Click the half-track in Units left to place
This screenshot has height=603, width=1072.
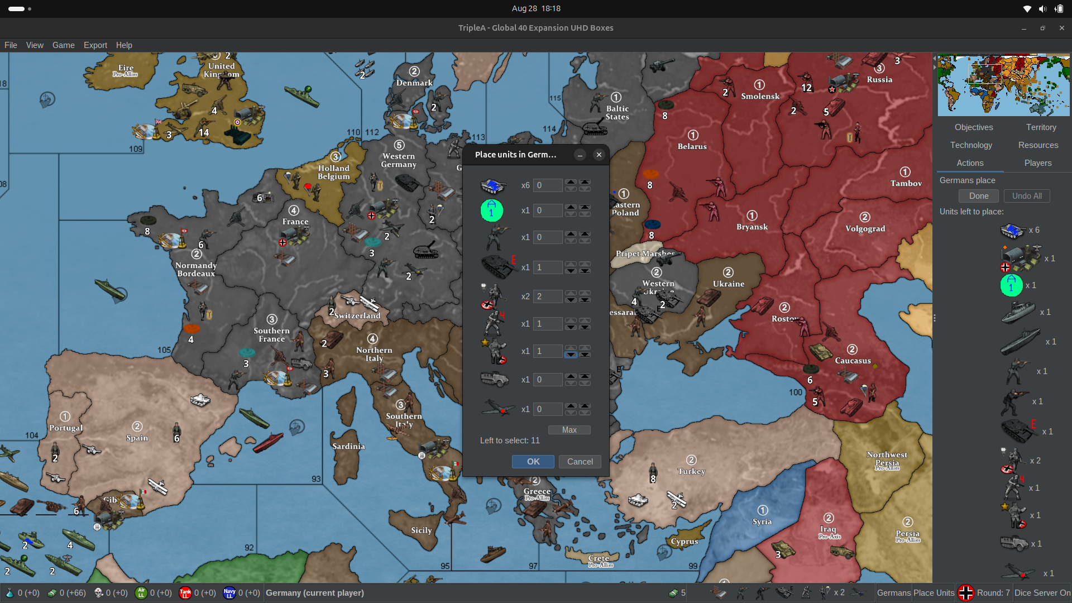pyautogui.click(x=1014, y=543)
